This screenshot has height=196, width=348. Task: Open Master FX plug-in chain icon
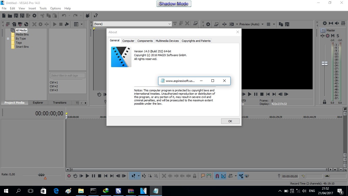(x=323, y=36)
